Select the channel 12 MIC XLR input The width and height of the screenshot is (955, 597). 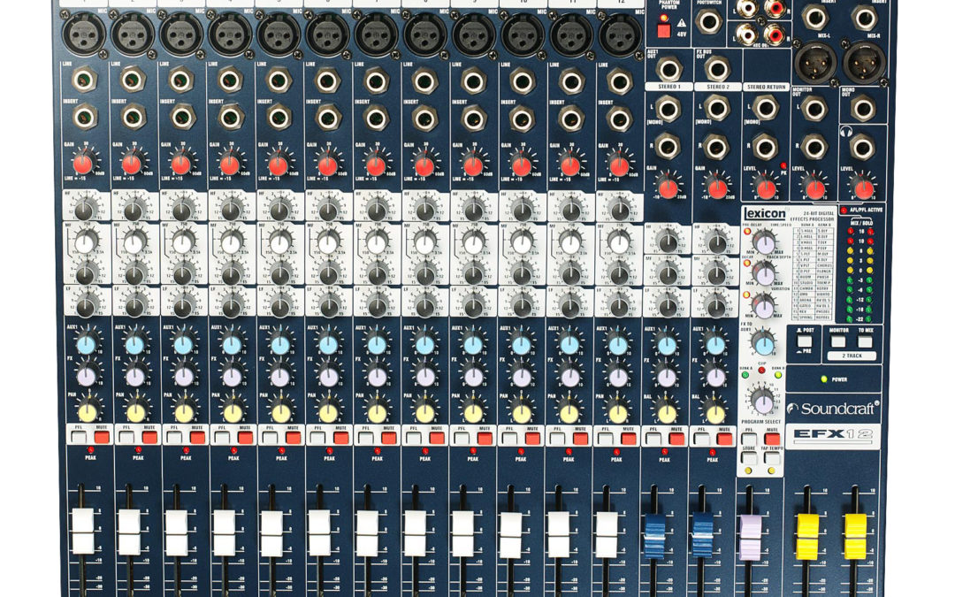pos(621,34)
